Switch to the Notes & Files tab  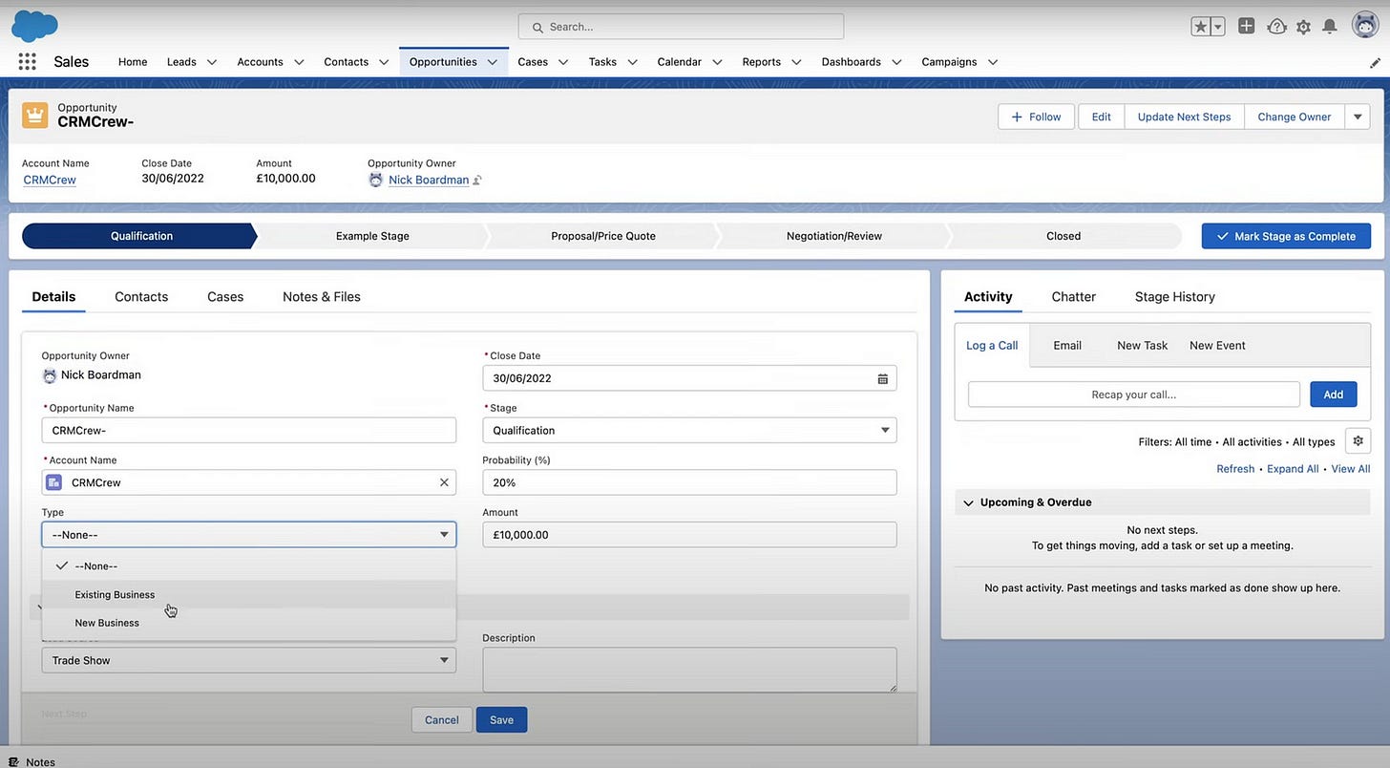tap(322, 297)
